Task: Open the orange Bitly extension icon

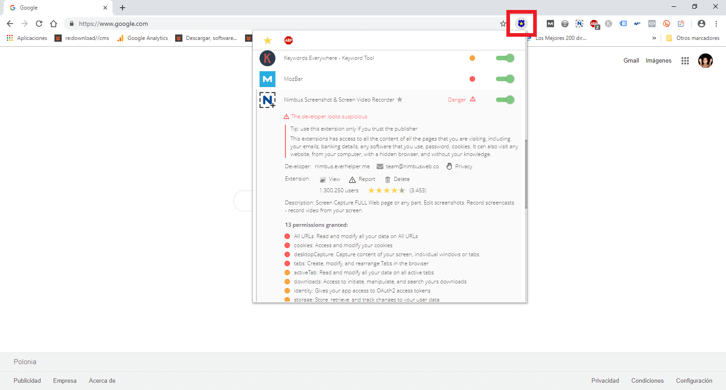Action: 667,24
